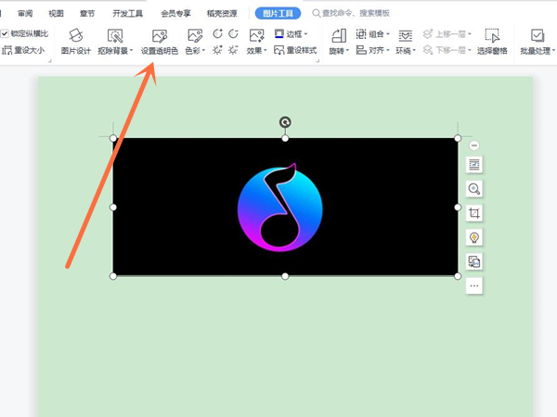
Task: Click the 设置透明色 (set transparent color) tool
Action: 159,43
